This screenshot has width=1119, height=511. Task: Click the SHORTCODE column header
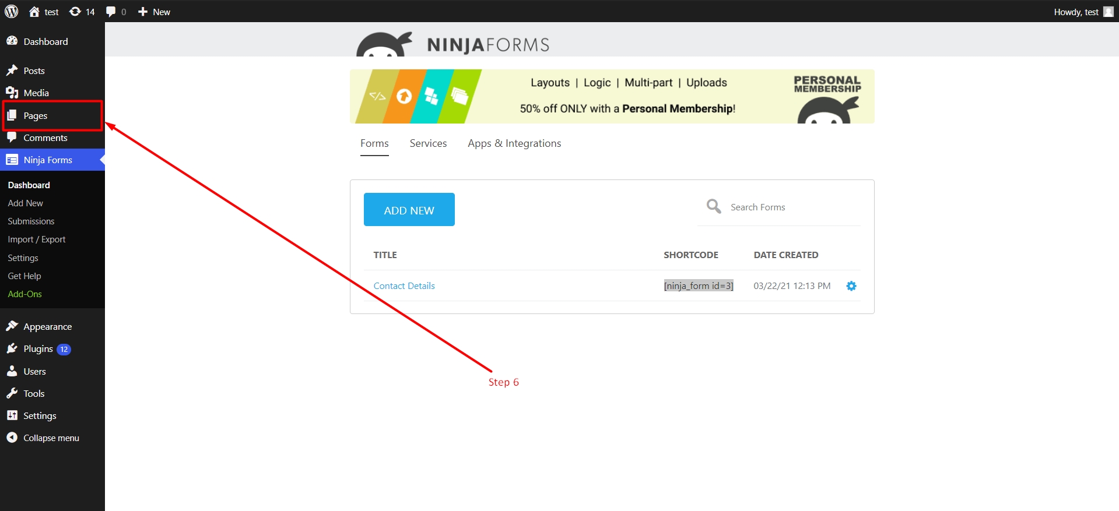click(x=691, y=255)
